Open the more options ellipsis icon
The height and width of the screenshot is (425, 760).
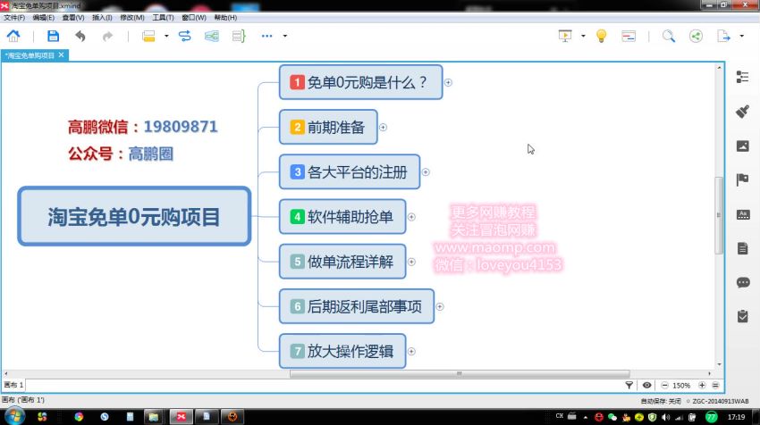coord(266,36)
